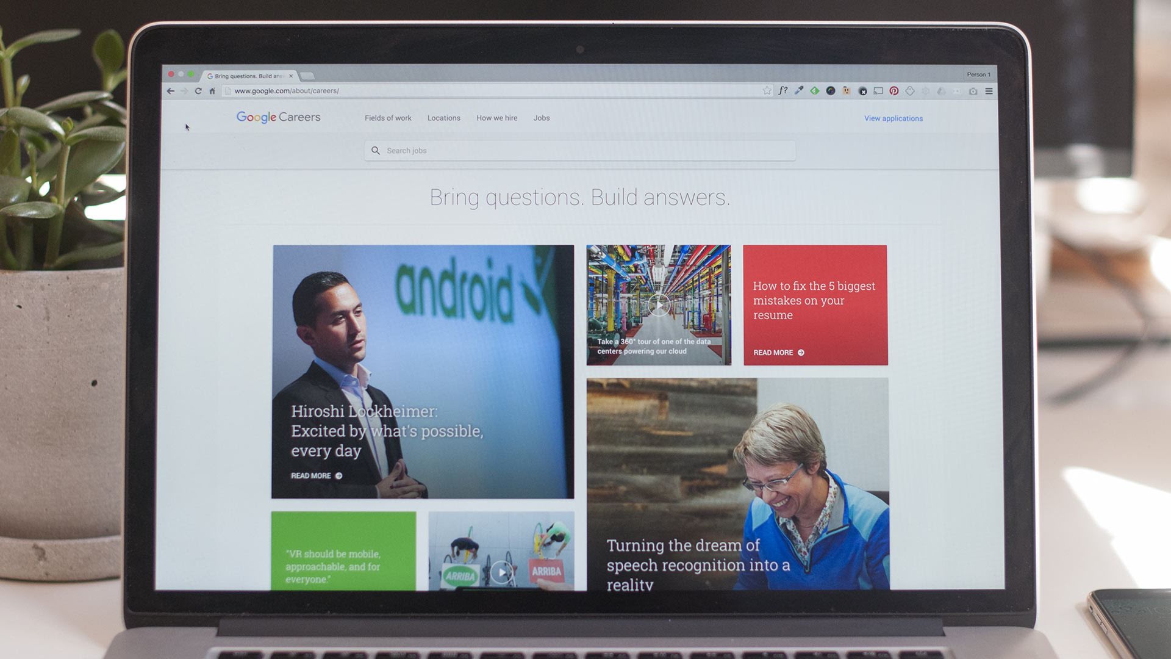
Task: Click the search magnifier in Search jobs field
Action: pyautogui.click(x=376, y=150)
